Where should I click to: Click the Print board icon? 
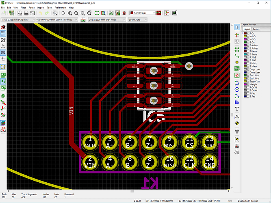(26, 13)
